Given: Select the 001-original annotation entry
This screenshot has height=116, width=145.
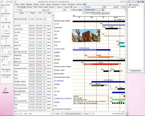Looking at the screenshot, I should pyautogui.click(x=132, y=7).
